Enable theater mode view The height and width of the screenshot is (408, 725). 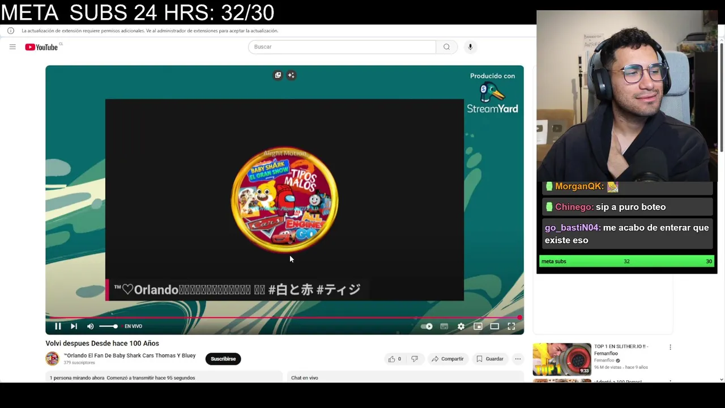(x=494, y=326)
